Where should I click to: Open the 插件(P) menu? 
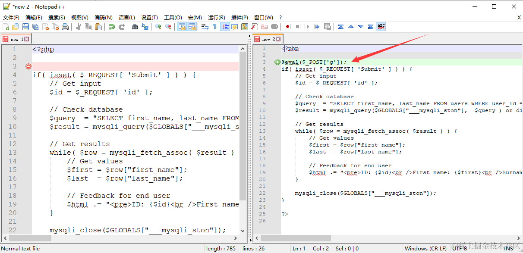239,17
